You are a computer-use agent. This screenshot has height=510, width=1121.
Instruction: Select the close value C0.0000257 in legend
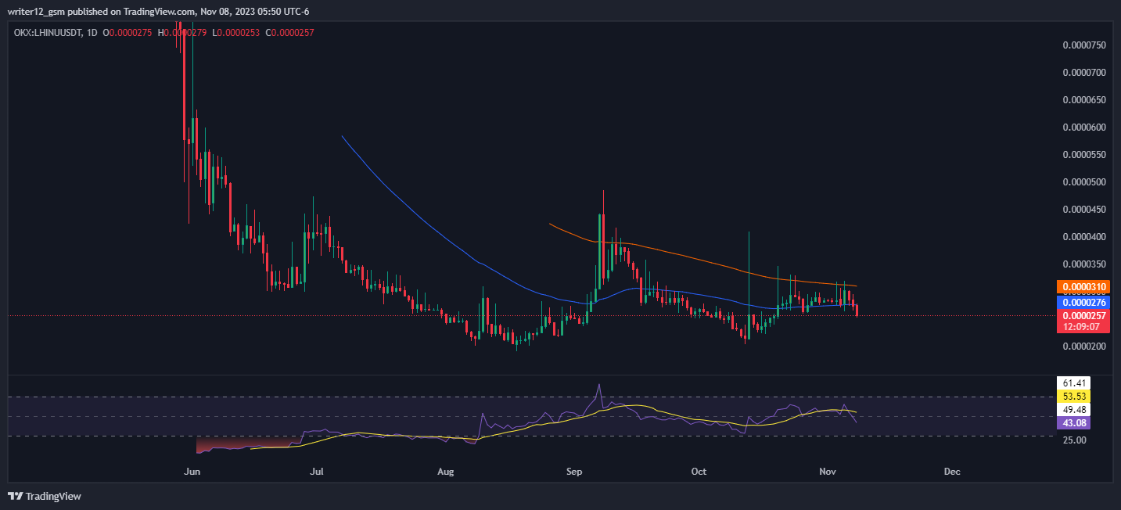pyautogui.click(x=290, y=32)
